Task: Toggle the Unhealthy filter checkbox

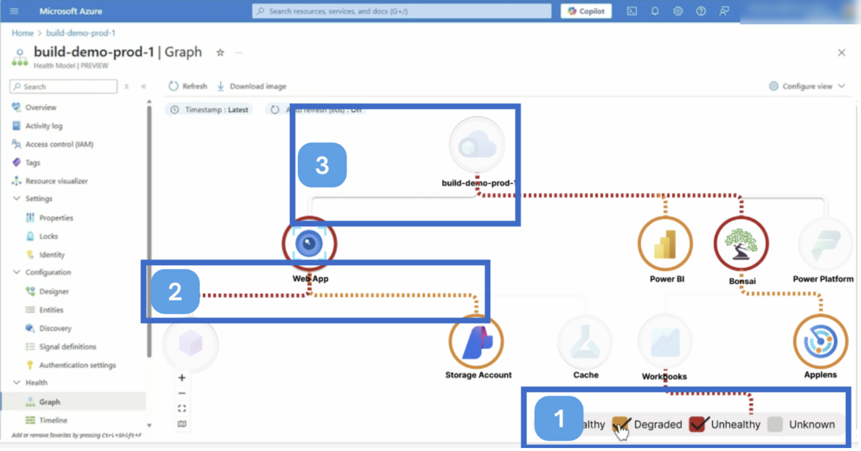Action: [x=697, y=424]
